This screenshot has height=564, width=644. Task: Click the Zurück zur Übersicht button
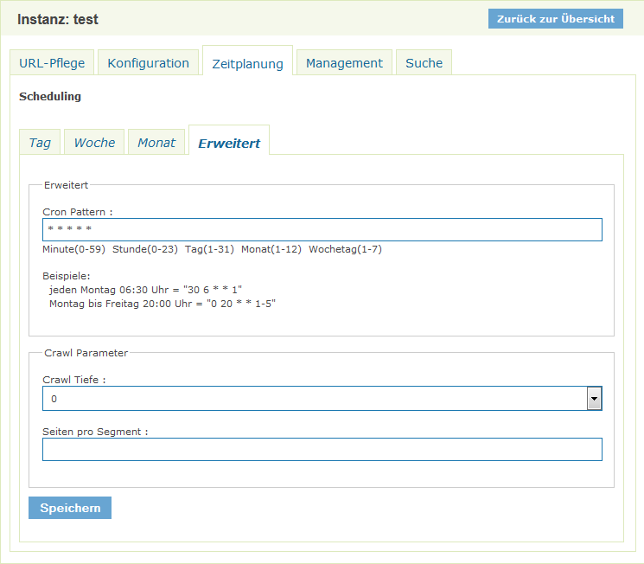coord(555,19)
